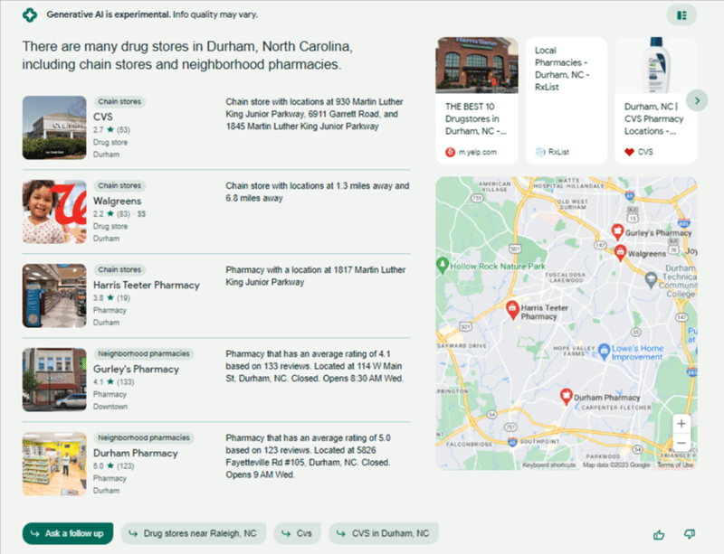Image resolution: width=724 pixels, height=554 pixels.
Task: Give thumbs down feedback
Action: 690,534
